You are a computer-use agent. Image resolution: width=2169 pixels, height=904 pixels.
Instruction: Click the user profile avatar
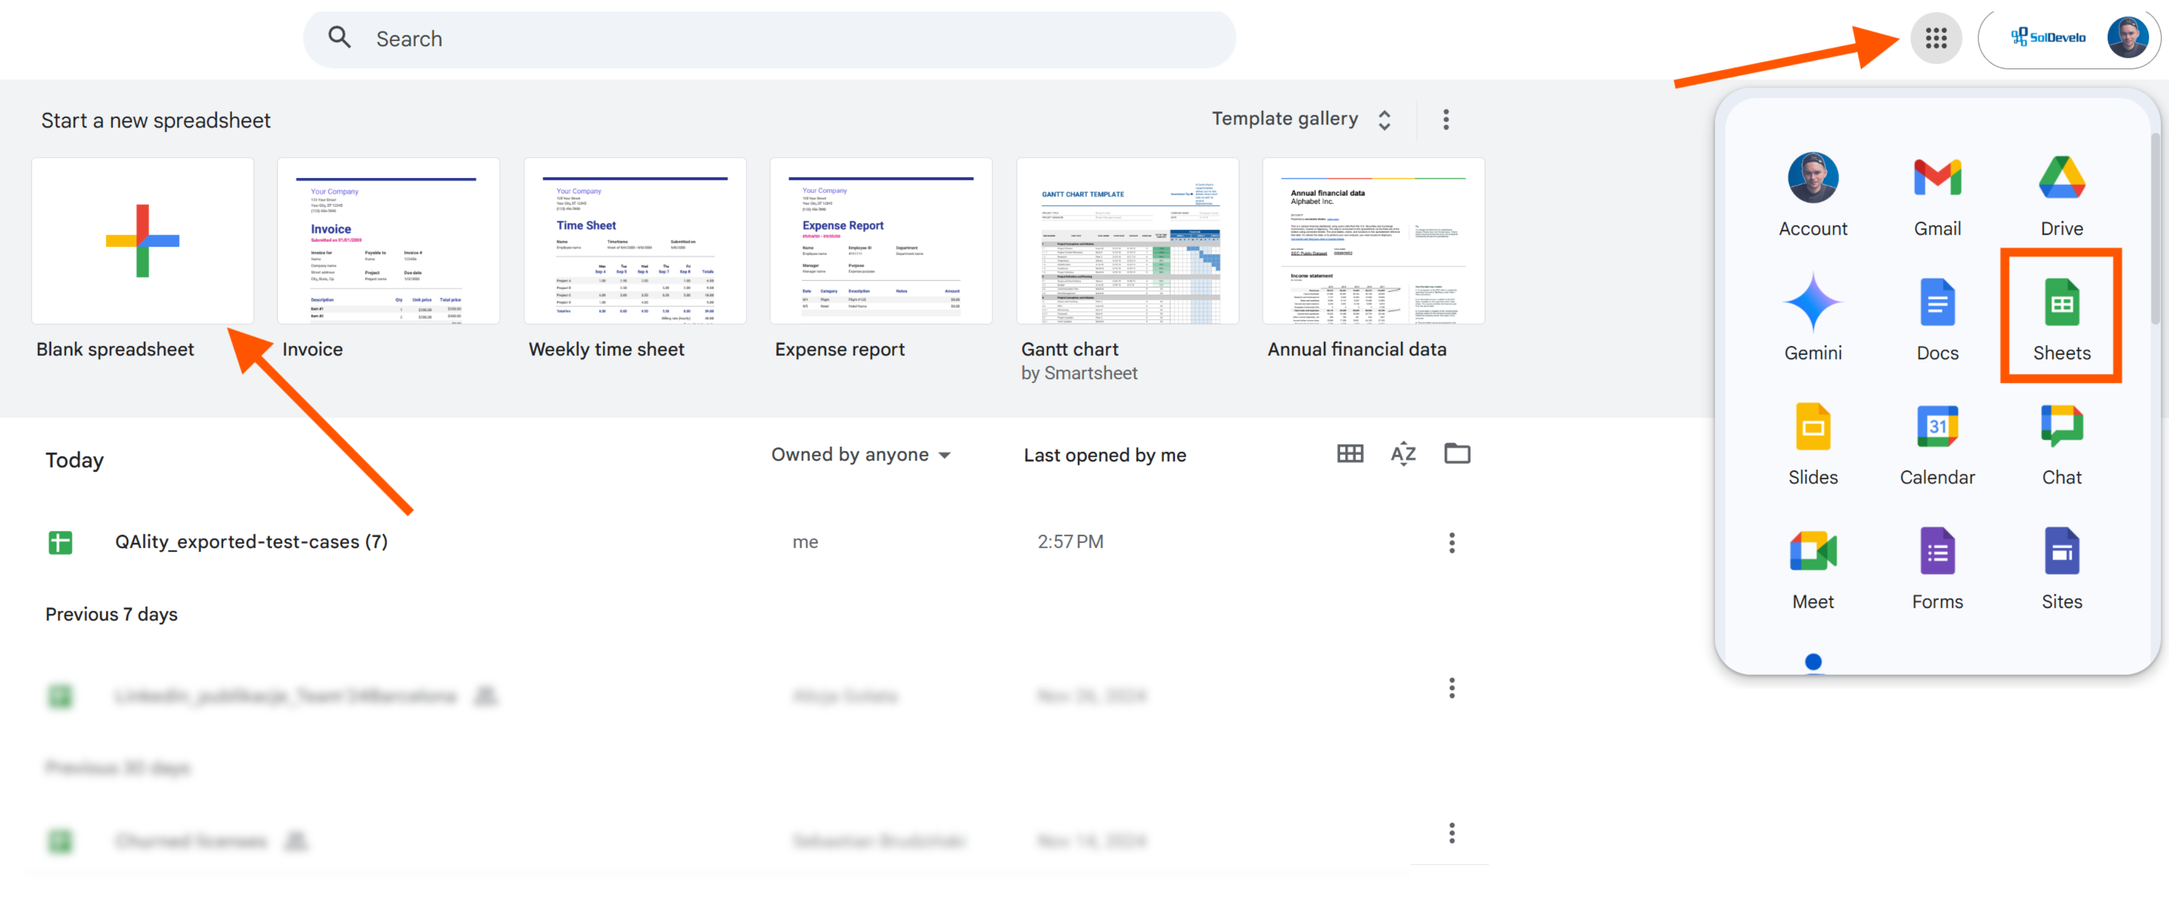[2127, 38]
